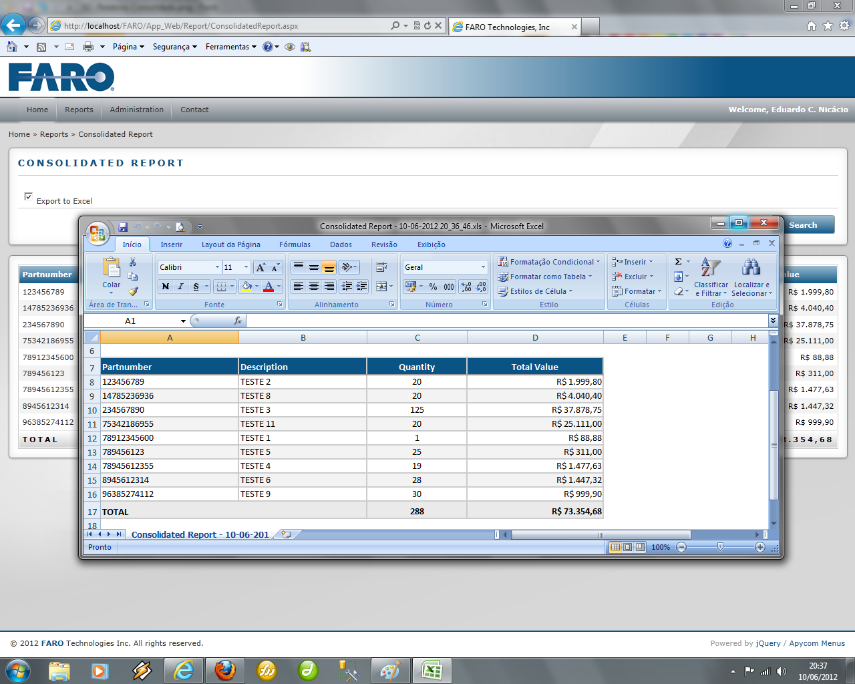Click the jQuery footer link
Screen dimensions: 855x684
coord(768,643)
